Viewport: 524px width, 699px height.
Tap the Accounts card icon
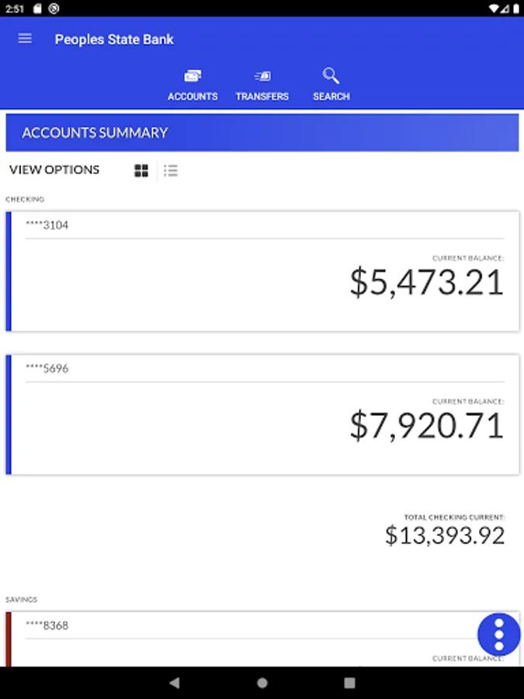(193, 76)
